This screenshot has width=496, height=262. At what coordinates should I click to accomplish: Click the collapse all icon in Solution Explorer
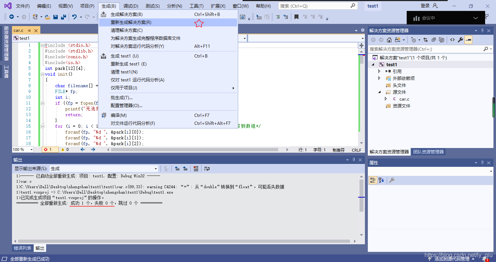[433, 40]
